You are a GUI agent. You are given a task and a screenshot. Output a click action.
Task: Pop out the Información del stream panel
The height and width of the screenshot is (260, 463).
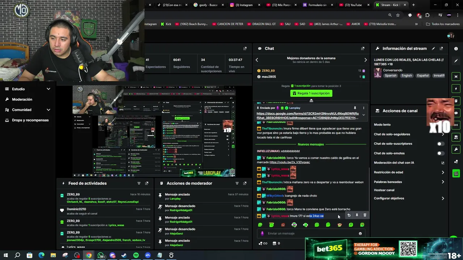(441, 48)
